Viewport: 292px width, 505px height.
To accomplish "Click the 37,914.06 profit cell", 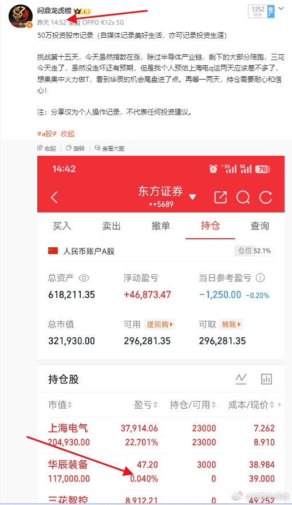I will point(139,428).
